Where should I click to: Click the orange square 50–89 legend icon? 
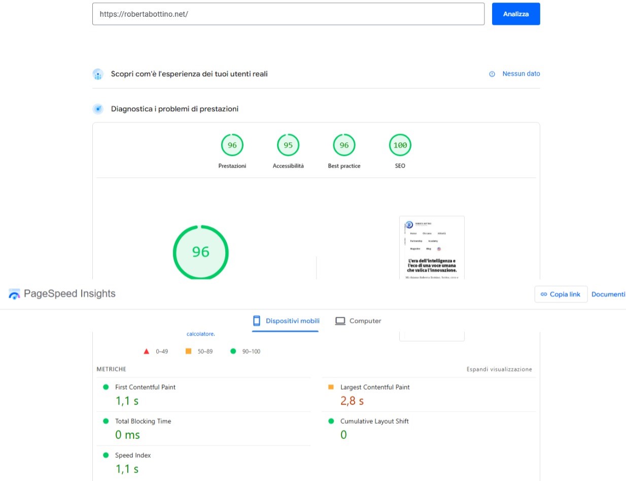(189, 351)
